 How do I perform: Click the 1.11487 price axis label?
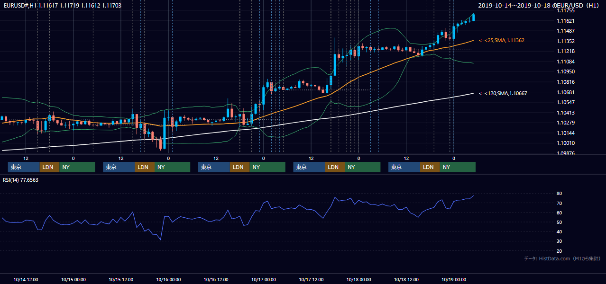[565, 31]
